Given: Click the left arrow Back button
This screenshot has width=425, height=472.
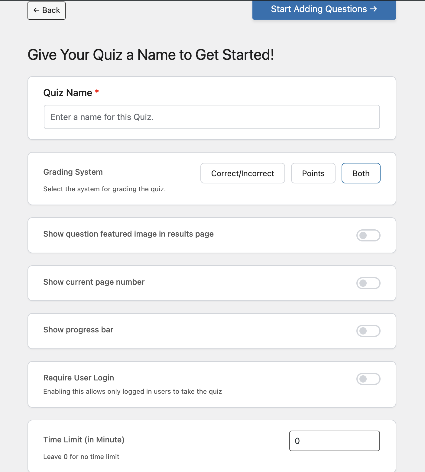Looking at the screenshot, I should (47, 11).
